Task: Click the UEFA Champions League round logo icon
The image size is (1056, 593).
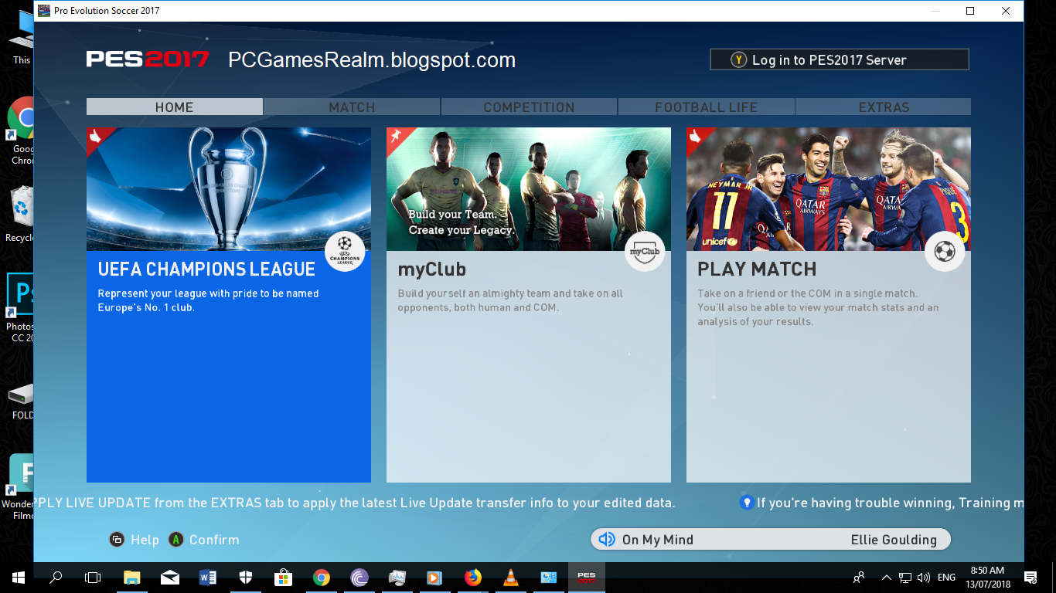Action: (345, 251)
